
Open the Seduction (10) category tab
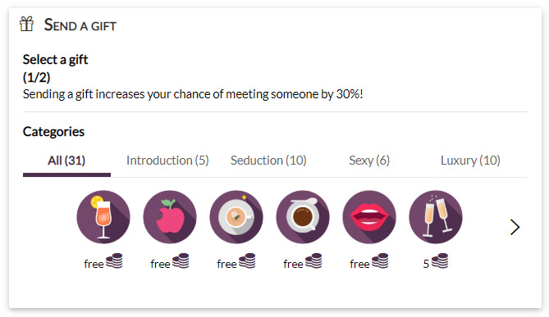click(268, 161)
